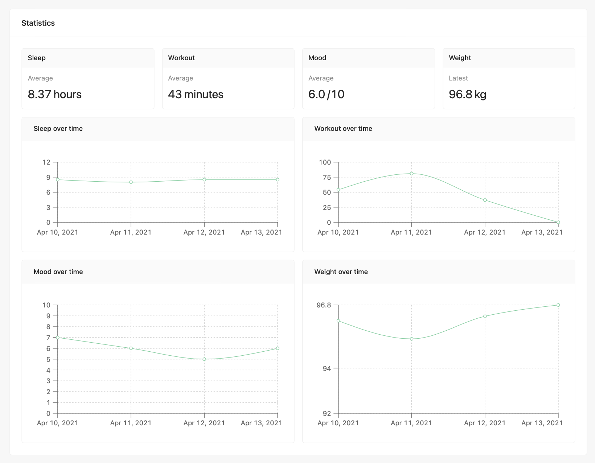The image size is (595, 463).
Task: Click "Apr 12, 2021" under the Mood chart
Action: (x=204, y=423)
